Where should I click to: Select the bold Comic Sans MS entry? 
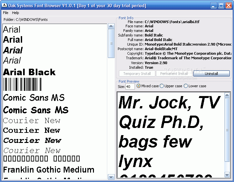click(x=36, y=110)
